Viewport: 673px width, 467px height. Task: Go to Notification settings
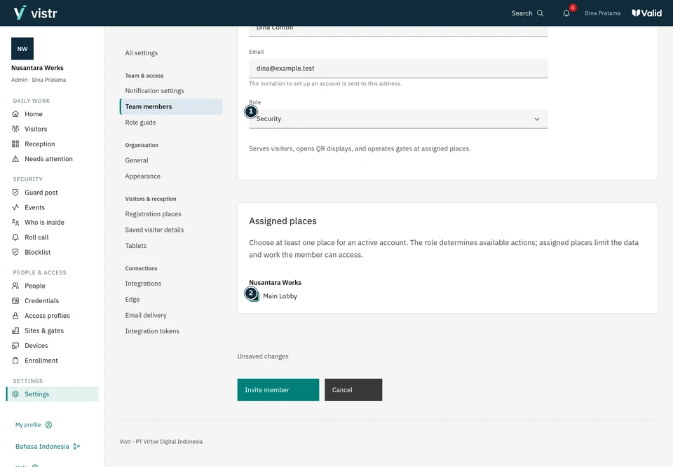(154, 91)
